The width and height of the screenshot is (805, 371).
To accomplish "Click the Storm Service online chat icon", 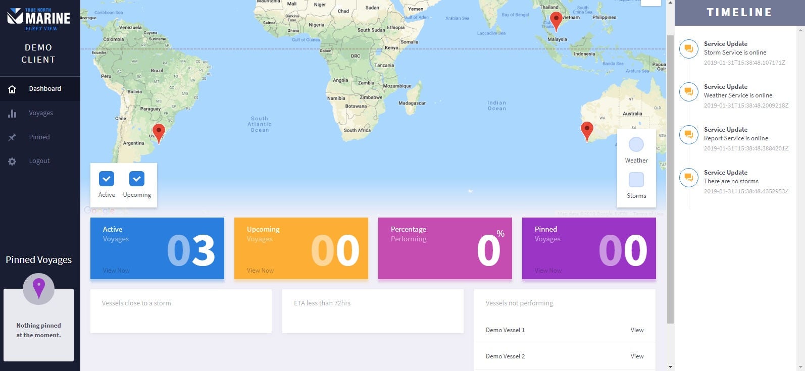I will (688, 49).
